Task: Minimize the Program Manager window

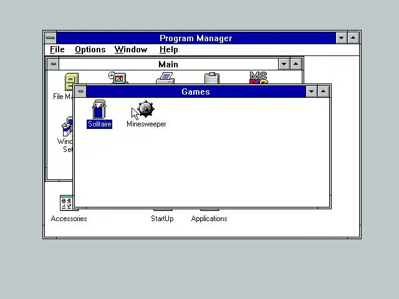Action: [x=341, y=38]
